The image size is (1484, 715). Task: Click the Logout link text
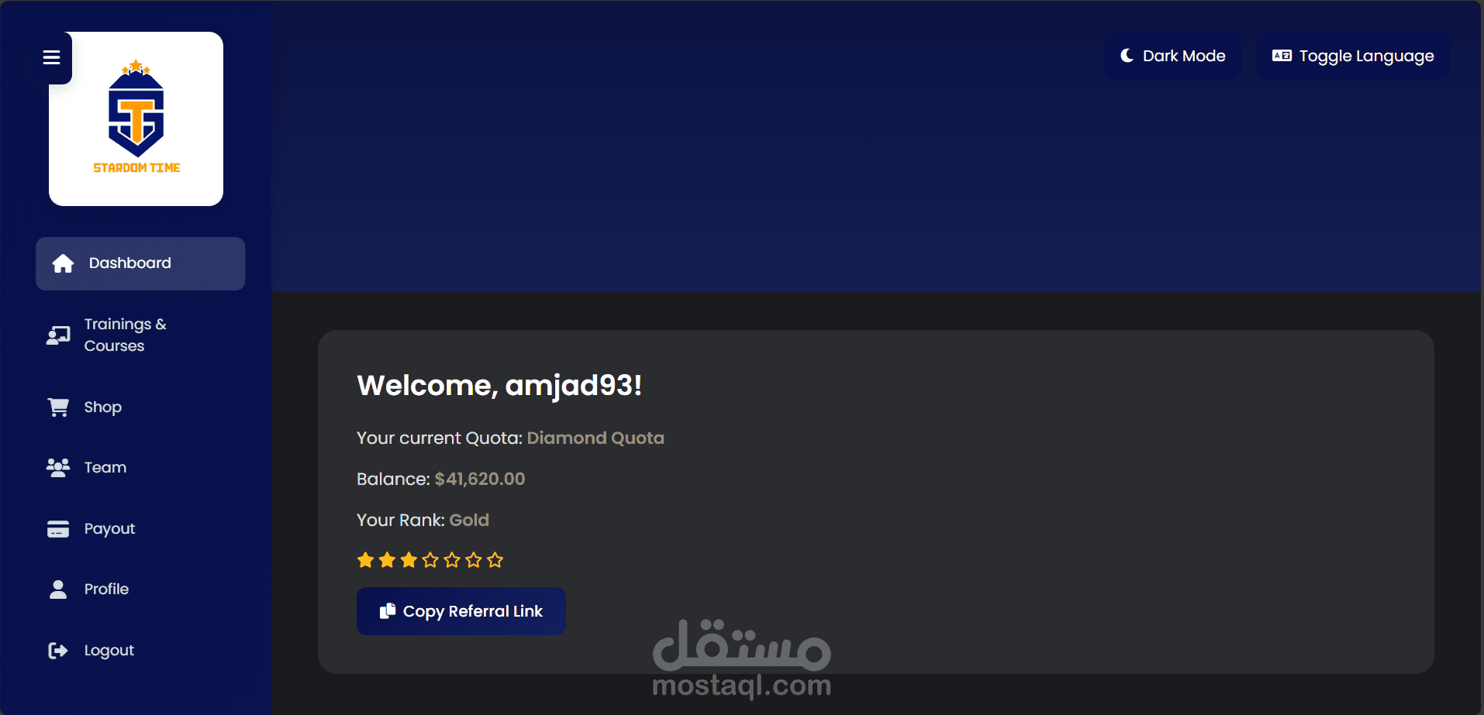[109, 651]
